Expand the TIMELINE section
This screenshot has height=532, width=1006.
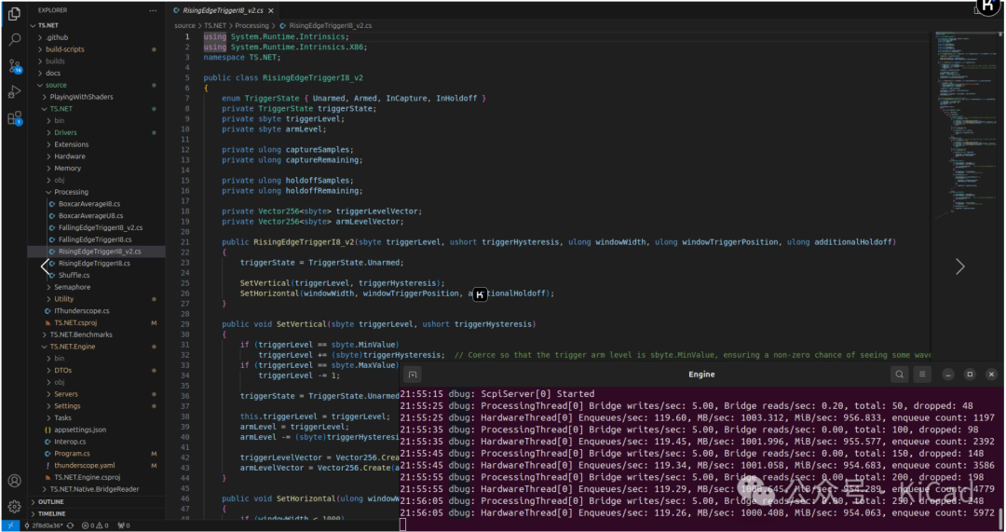pyautogui.click(x=96, y=514)
